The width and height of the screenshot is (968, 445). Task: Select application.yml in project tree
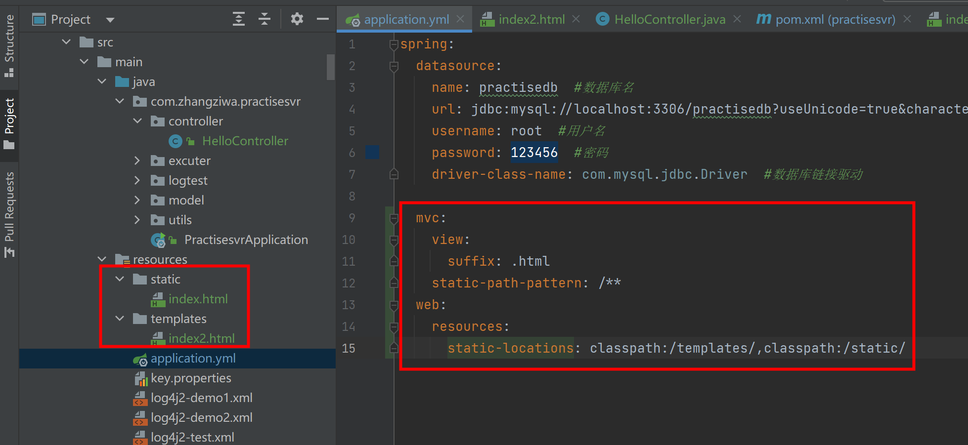pos(193,358)
